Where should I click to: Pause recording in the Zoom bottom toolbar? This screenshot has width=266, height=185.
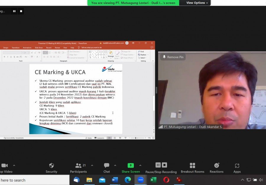pos(158,165)
